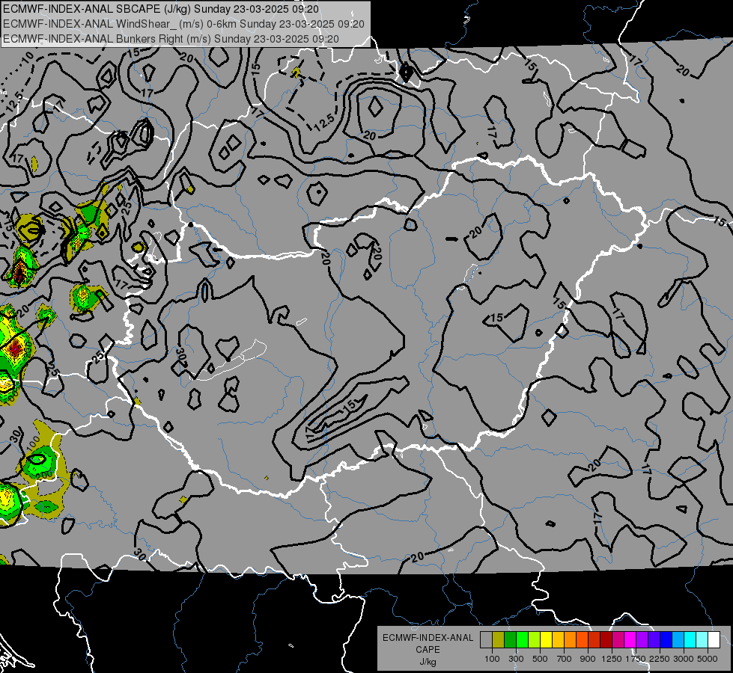Screen dimensions: 733x673
Task: Select the cyan legend swatch
Action: [690, 639]
